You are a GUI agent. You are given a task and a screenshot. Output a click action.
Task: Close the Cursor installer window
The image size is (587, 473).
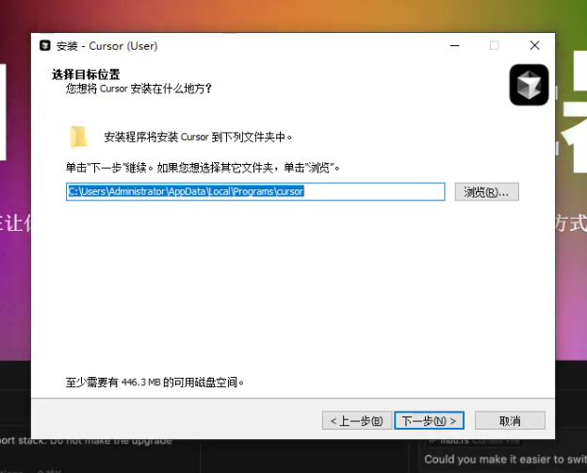pyautogui.click(x=534, y=45)
